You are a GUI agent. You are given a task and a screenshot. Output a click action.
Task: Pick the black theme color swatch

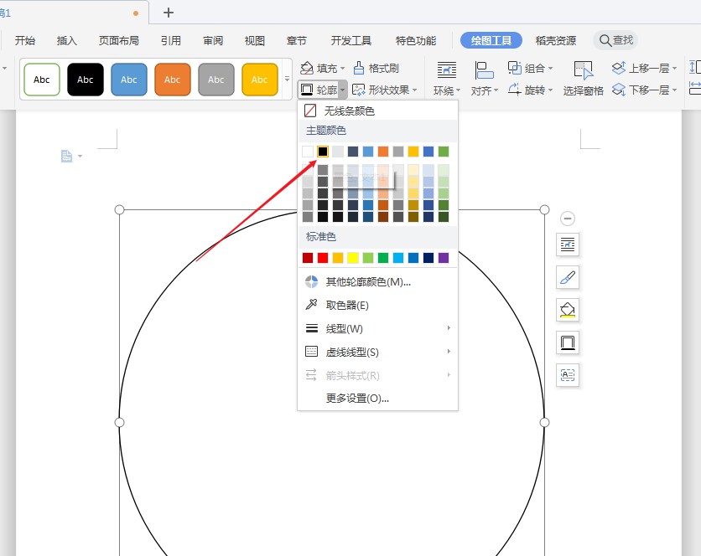(x=323, y=152)
